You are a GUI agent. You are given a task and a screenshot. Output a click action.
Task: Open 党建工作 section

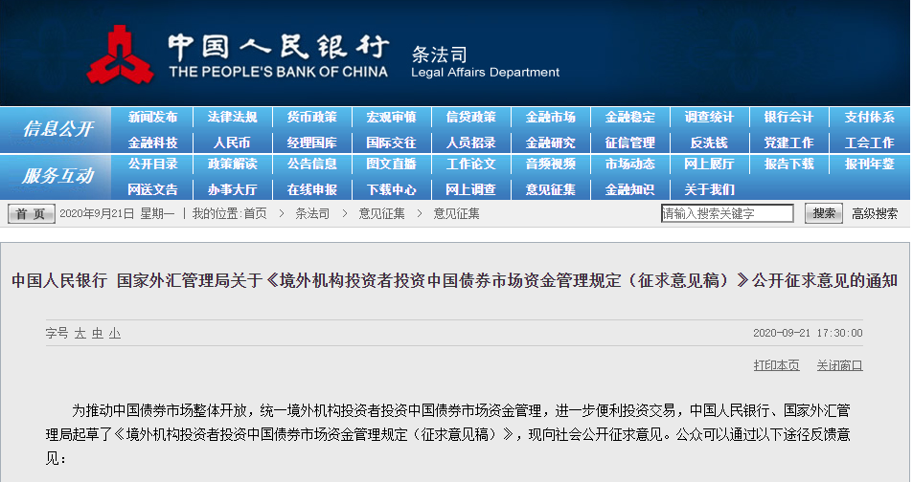pos(788,142)
